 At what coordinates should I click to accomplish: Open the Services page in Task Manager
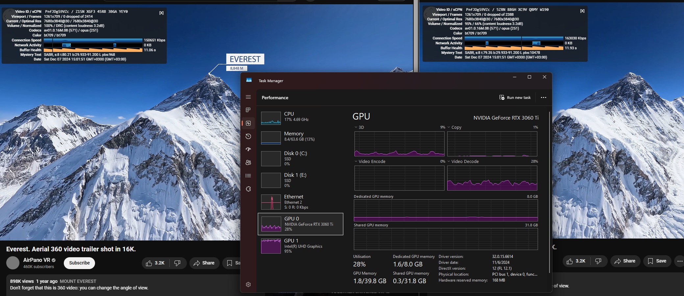(248, 189)
